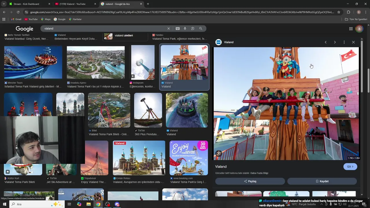
Task: Share the image with Paylaş
Action: pyautogui.click(x=250, y=181)
